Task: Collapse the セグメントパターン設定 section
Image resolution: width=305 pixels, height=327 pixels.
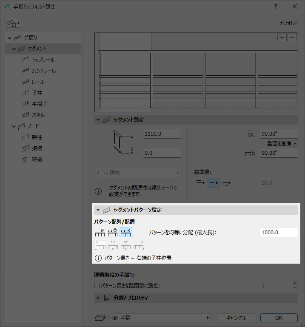Action: [98, 210]
